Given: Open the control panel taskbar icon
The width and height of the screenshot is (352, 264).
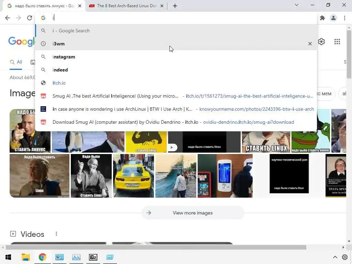Looking at the screenshot, I should [x=59, y=257].
